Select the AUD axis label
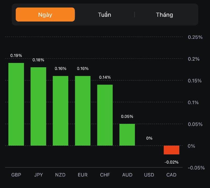The height and width of the screenshot is (188, 210). 127,175
